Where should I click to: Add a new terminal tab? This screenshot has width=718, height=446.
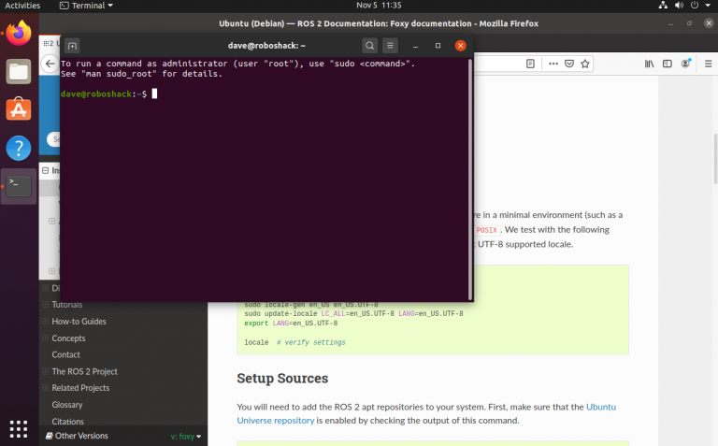(73, 45)
